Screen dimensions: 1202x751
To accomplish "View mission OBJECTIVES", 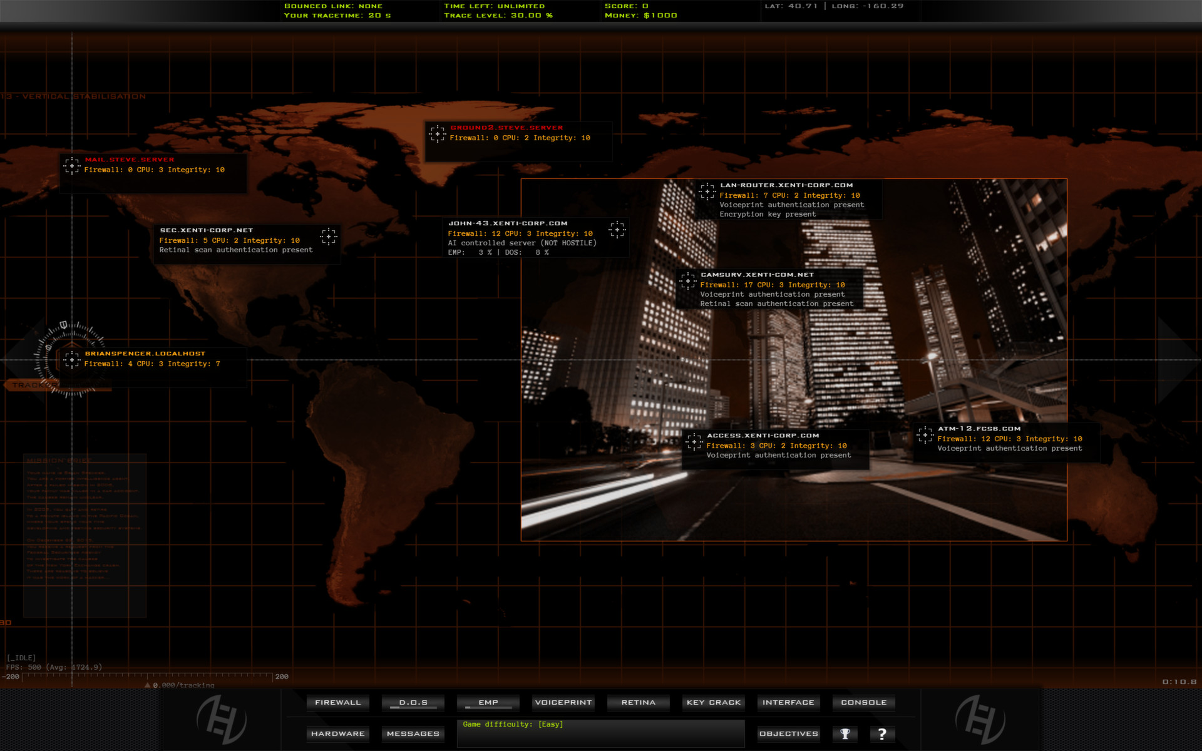I will click(x=788, y=733).
